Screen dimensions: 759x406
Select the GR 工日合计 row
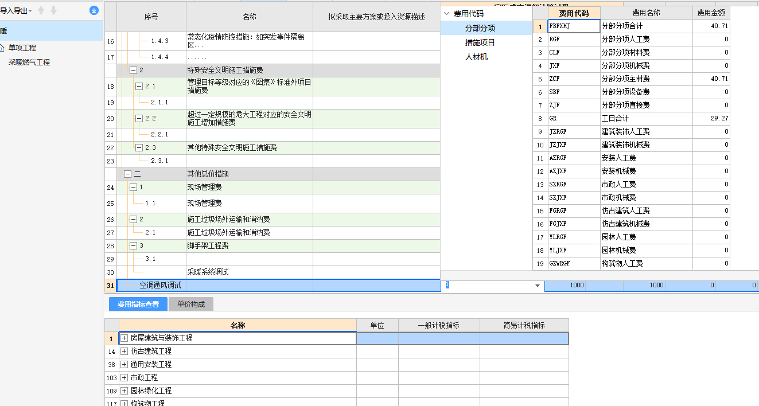click(631, 119)
